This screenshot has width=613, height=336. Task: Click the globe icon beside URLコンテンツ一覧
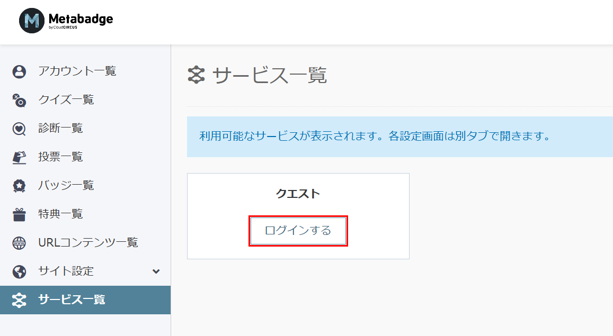(x=19, y=242)
